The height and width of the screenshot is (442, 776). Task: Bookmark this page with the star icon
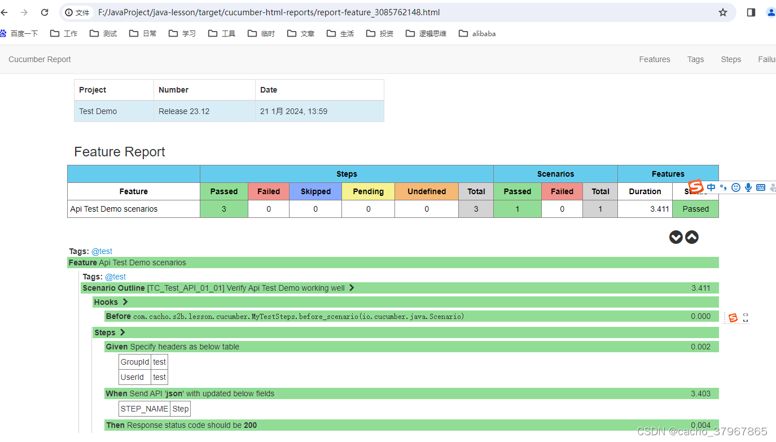click(x=723, y=12)
